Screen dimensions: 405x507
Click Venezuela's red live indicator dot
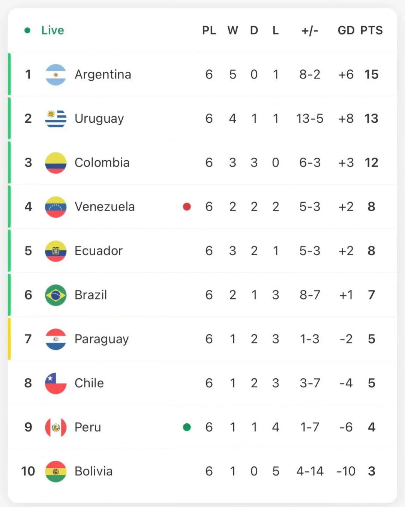coord(187,207)
